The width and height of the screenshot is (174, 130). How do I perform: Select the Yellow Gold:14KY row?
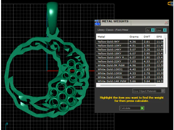pos(130,49)
